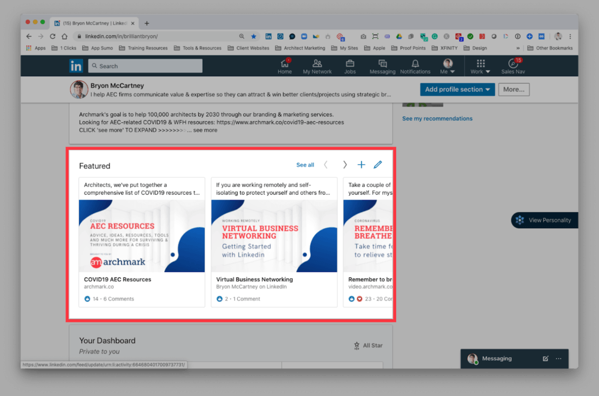Open the 1 Clicks bookmark folder
This screenshot has height=396, width=599.
click(64, 48)
